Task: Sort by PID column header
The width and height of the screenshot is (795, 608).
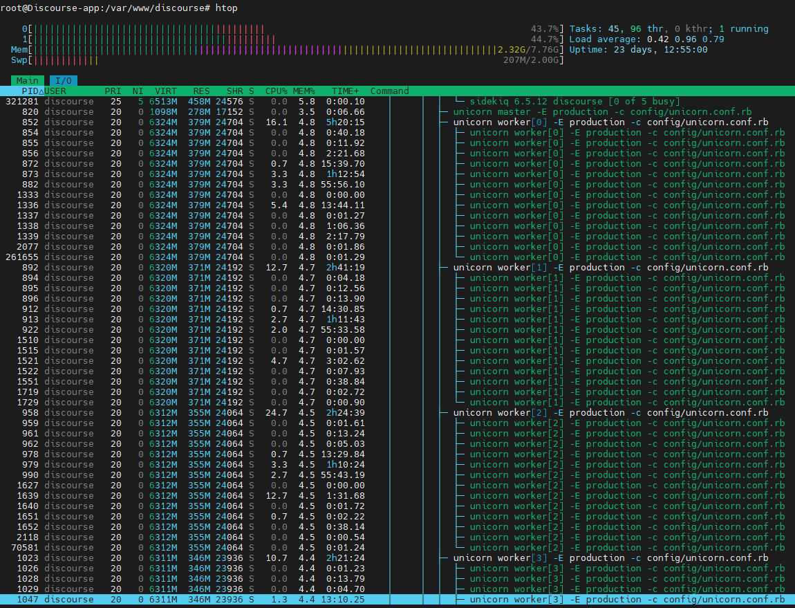Action: [x=30, y=91]
